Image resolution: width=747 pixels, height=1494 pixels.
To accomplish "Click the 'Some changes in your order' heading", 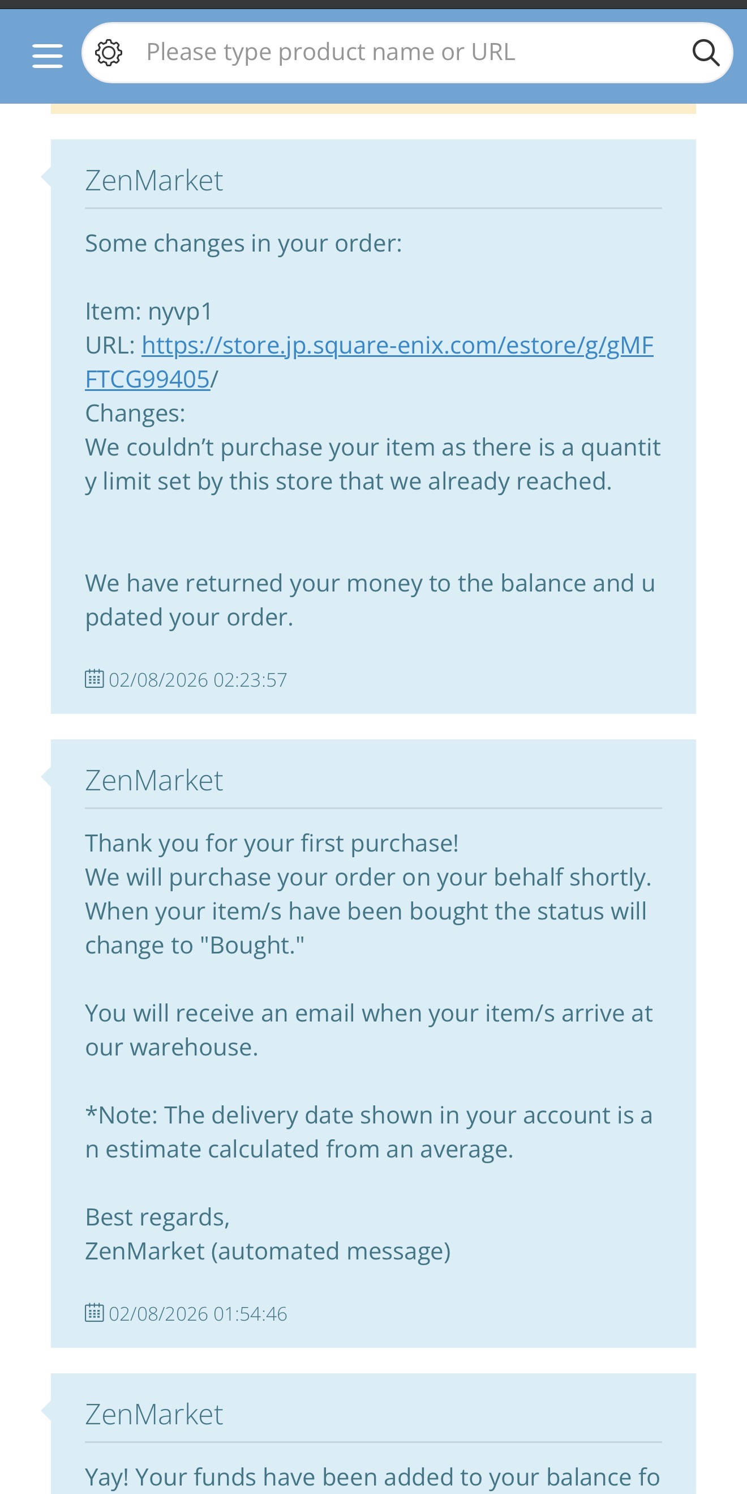I will point(243,244).
